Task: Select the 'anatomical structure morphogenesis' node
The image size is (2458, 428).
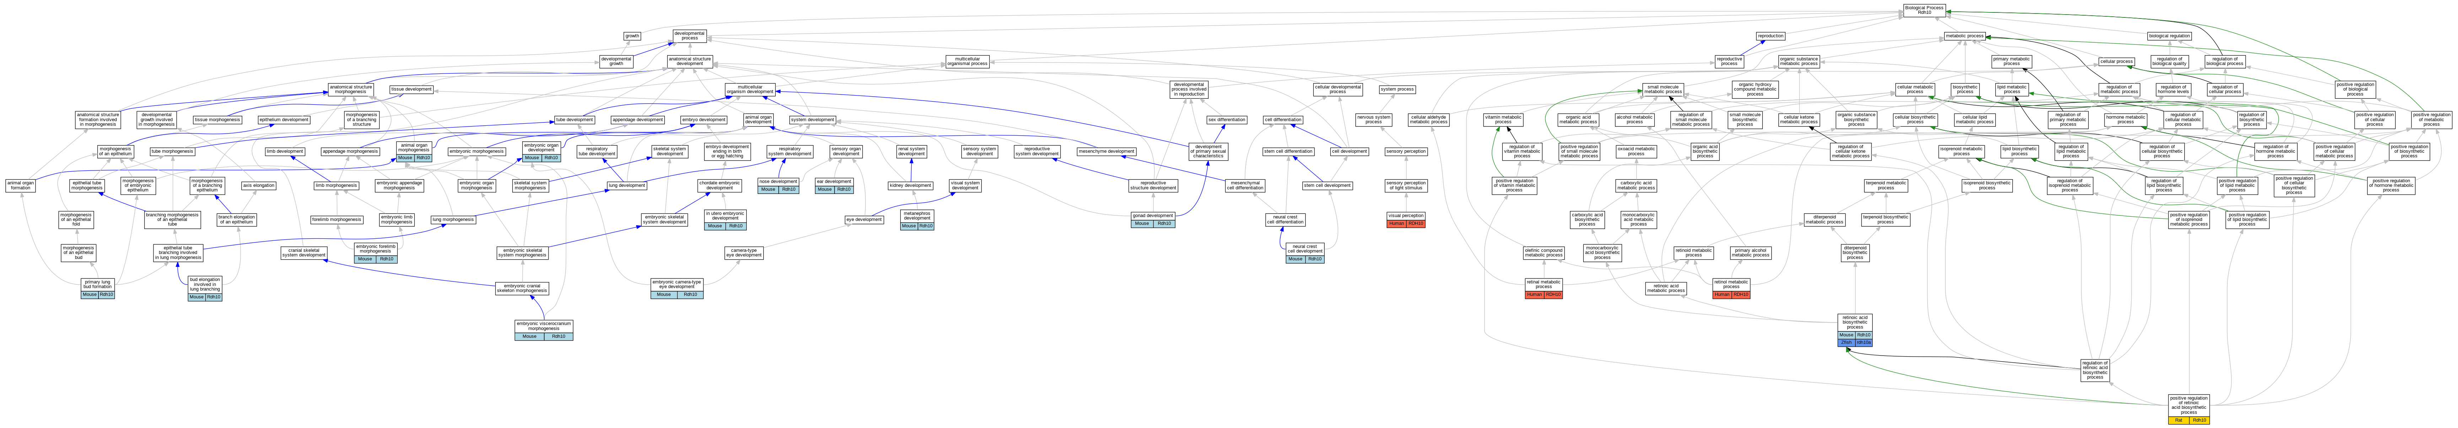Action: point(350,90)
